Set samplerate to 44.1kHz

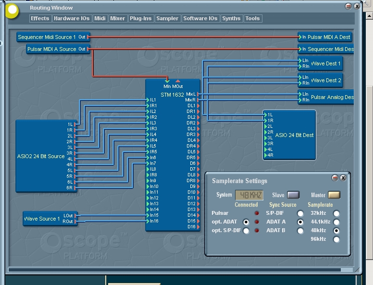click(336, 222)
